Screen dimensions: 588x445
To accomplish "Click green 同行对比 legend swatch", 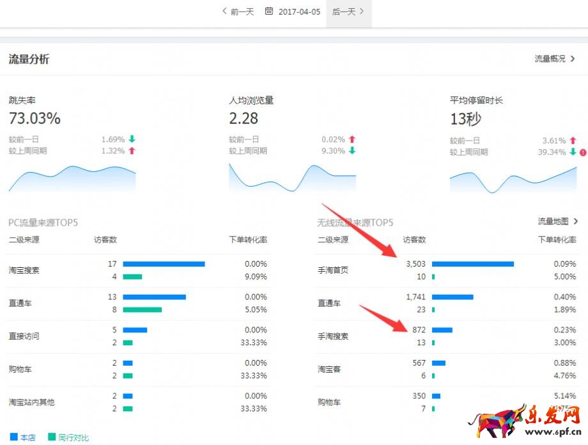I will pos(51,437).
